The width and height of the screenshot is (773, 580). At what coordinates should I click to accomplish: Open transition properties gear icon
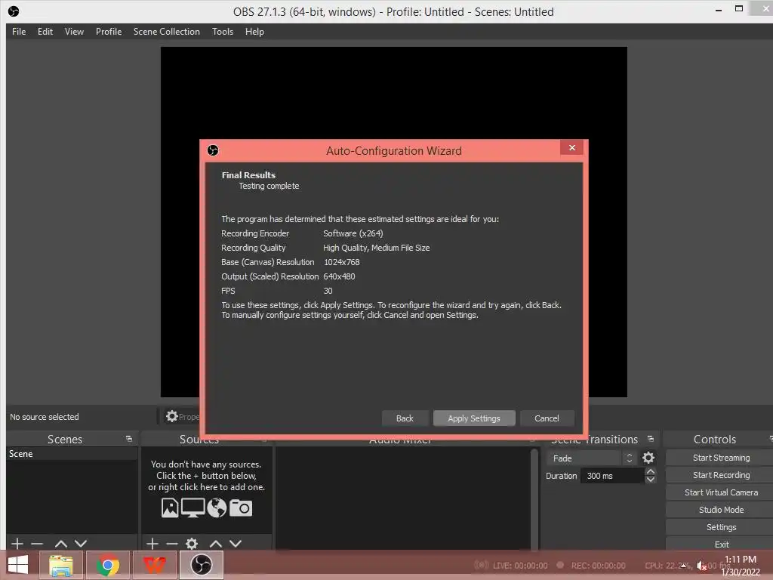pyautogui.click(x=648, y=458)
